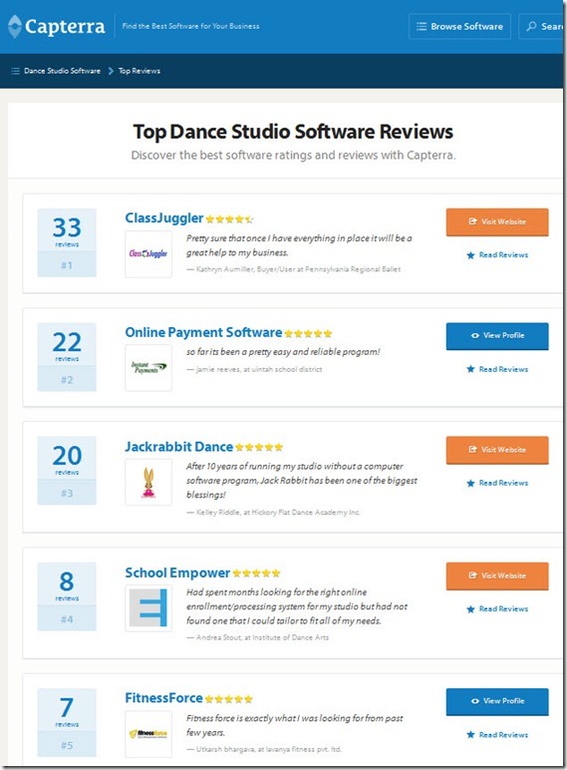567x770 pixels.
Task: Click the Instant Payments logo thumbnail
Action: tap(148, 368)
